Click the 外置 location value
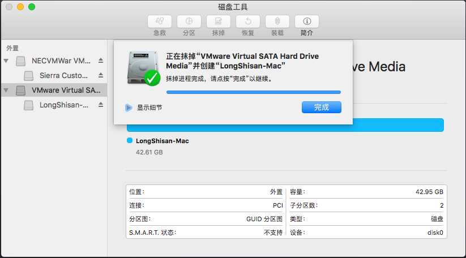This screenshot has height=258, width=466. point(276,192)
